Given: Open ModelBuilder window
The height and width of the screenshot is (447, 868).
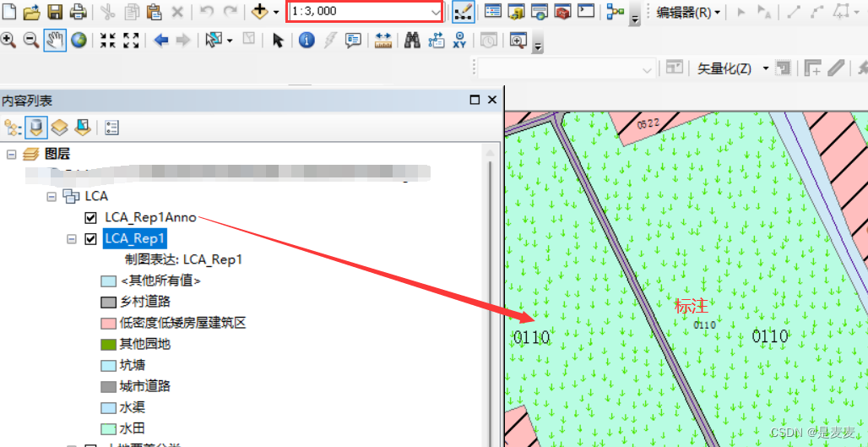Looking at the screenshot, I should coord(616,12).
